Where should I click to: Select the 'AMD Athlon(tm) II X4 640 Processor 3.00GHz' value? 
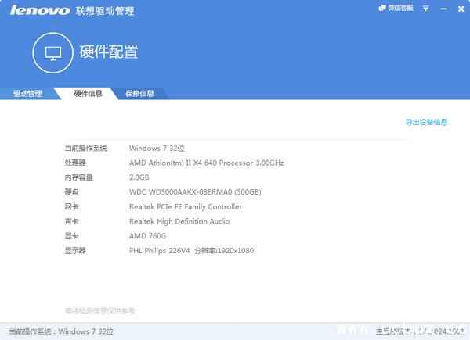click(207, 163)
